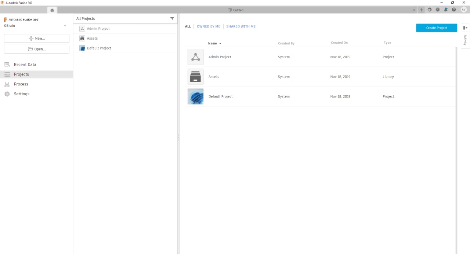The width and height of the screenshot is (470, 254).
Task: Click Default Project name in table
Action: pyautogui.click(x=221, y=97)
